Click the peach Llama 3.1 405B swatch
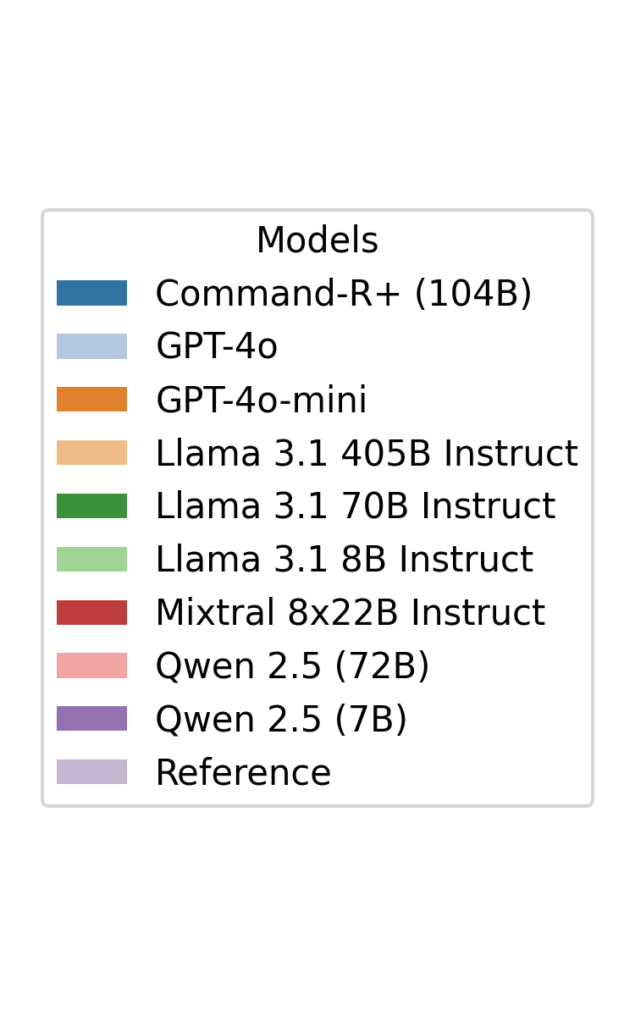This screenshot has width=635, height=1016. click(x=91, y=453)
